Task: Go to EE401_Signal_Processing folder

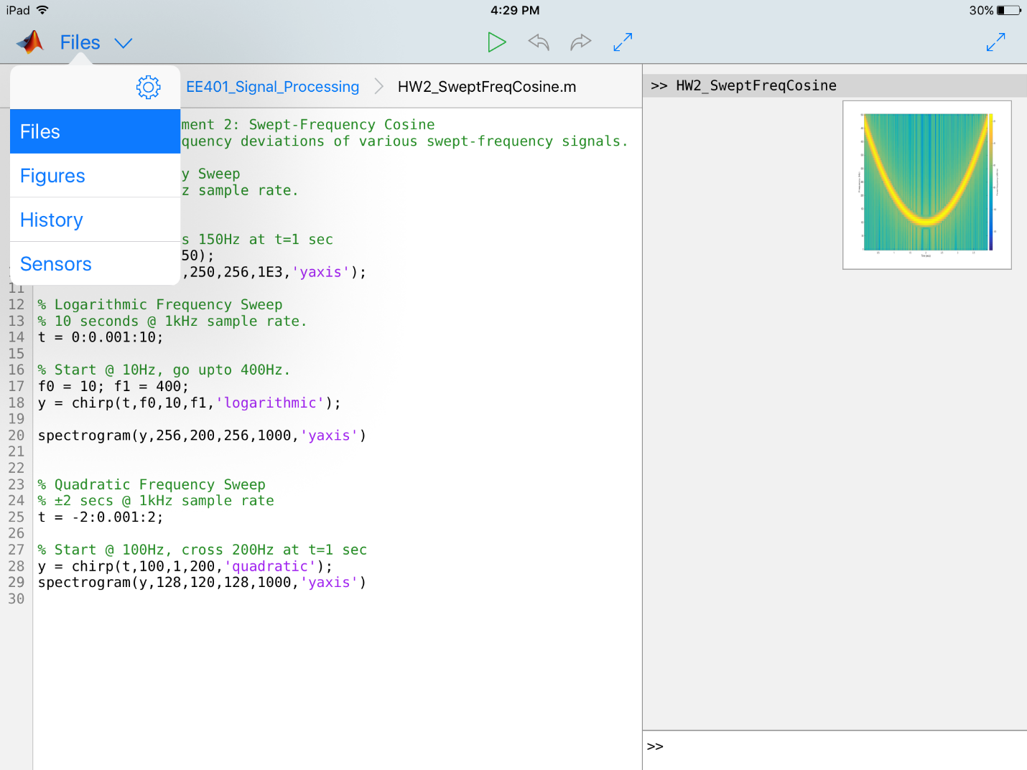Action: (272, 87)
